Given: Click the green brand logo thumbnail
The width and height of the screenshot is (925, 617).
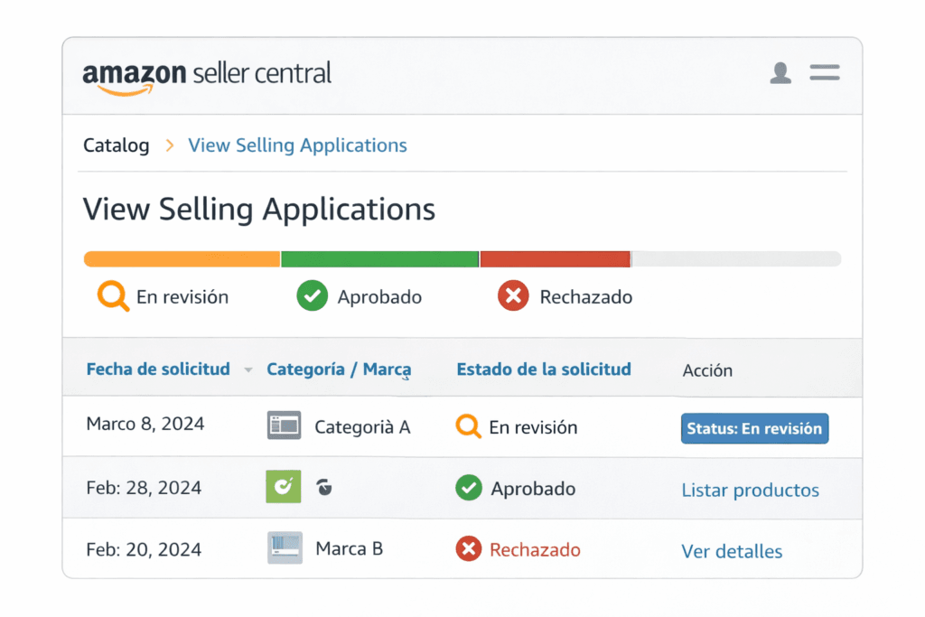Looking at the screenshot, I should pos(284,488).
